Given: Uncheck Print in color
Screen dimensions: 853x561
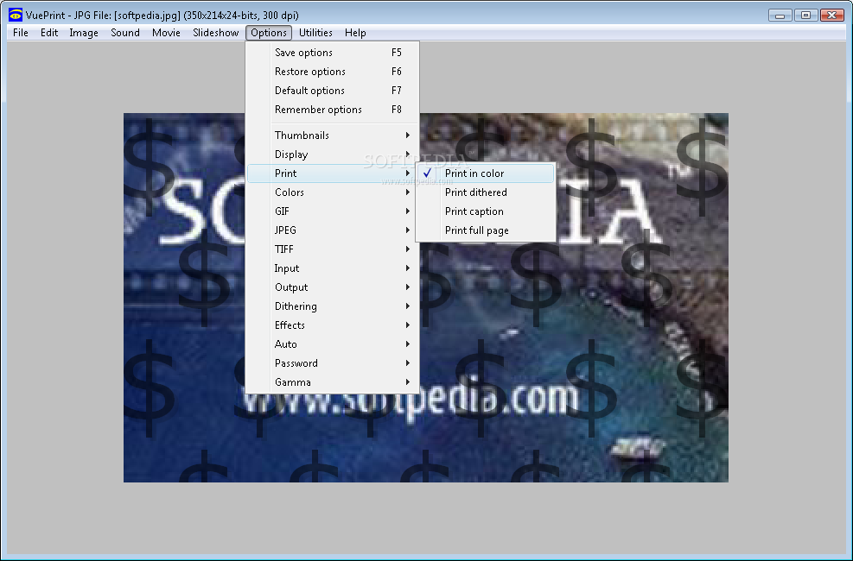Looking at the screenshot, I should [486, 173].
